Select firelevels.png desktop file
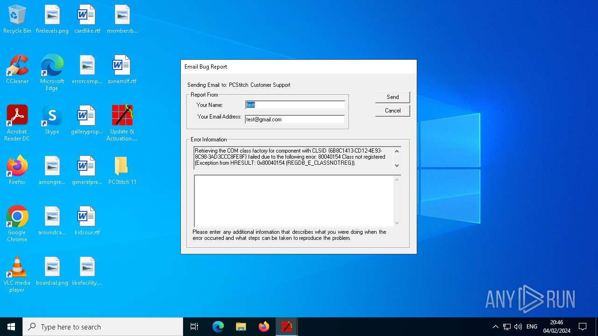This screenshot has height=336, width=598. click(52, 20)
